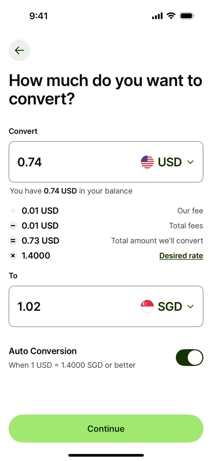Edit the 1.02 To amount field
Viewport: 212px width, 461px height.
pyautogui.click(x=106, y=306)
